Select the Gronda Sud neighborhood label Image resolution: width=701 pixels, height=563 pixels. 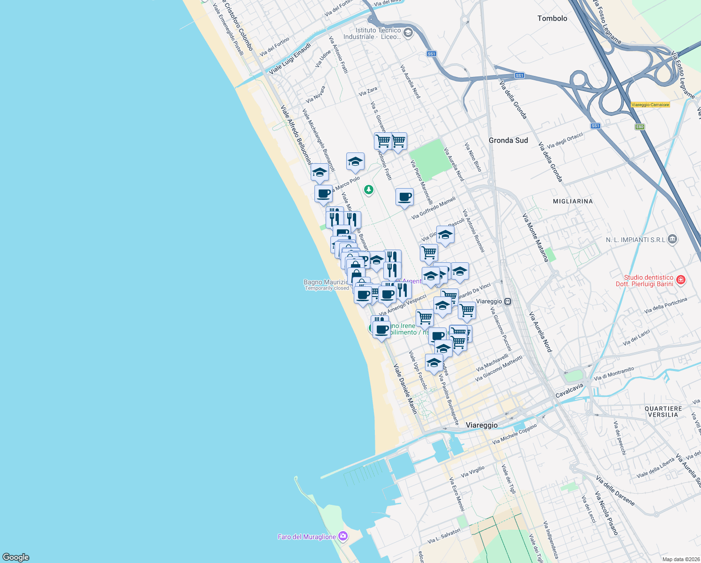point(508,140)
